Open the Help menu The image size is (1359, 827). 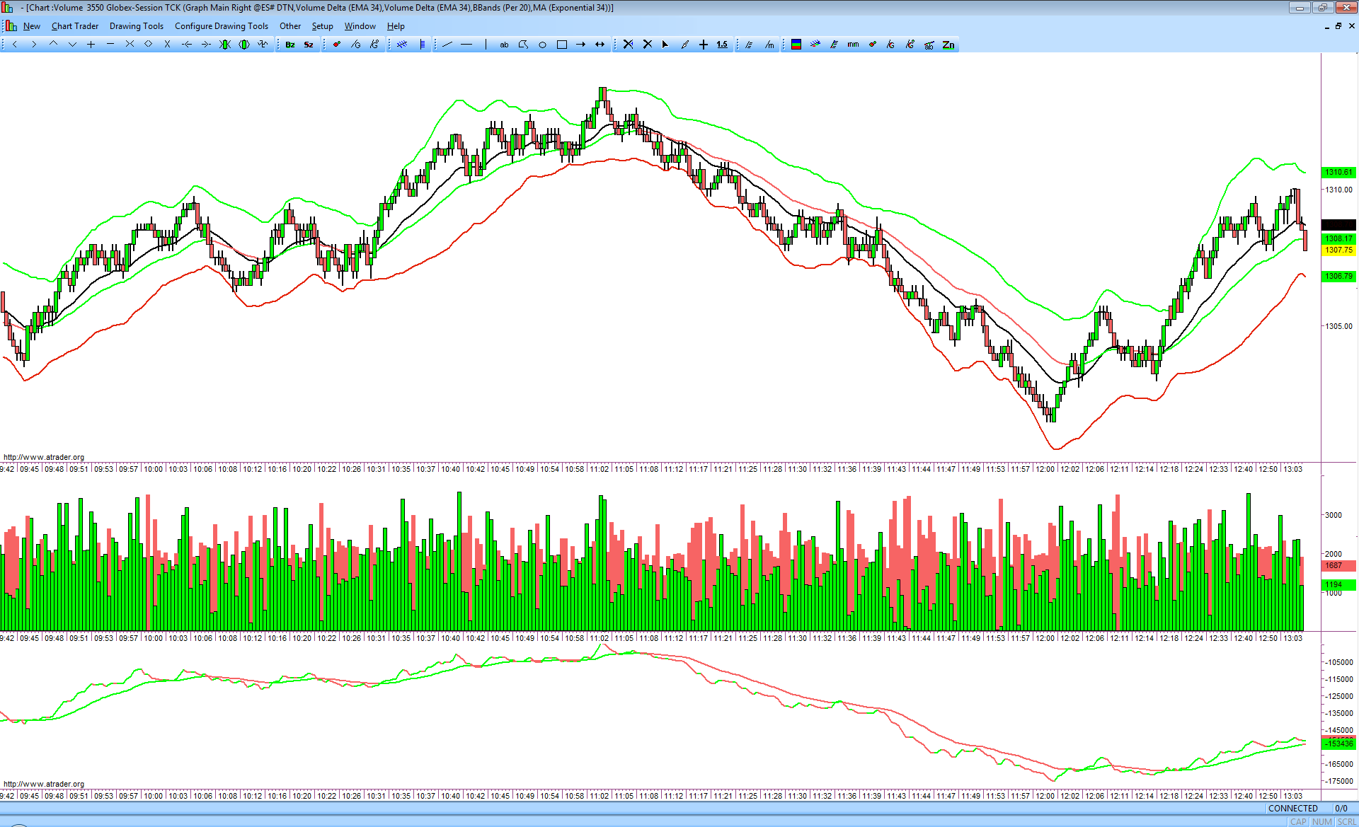(x=396, y=26)
